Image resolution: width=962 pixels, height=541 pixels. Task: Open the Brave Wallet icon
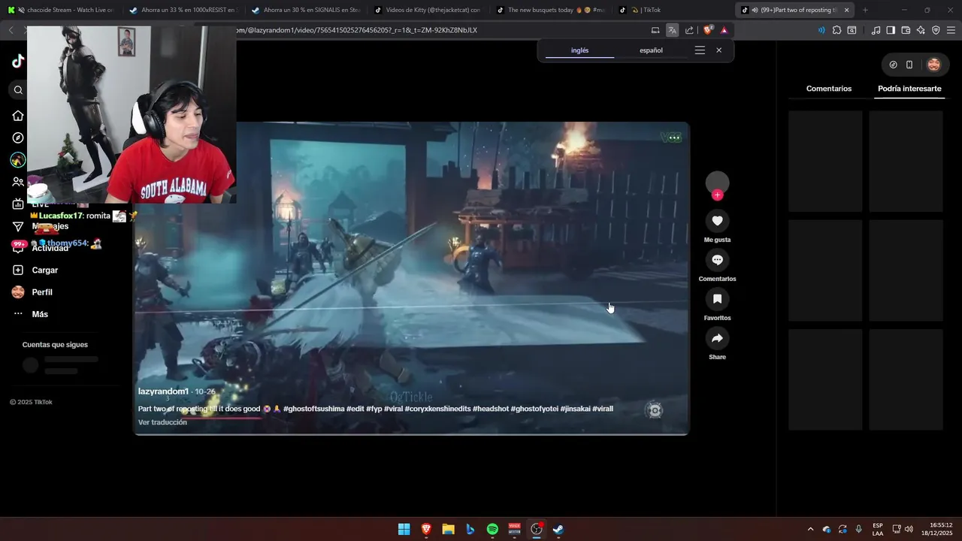(906, 30)
